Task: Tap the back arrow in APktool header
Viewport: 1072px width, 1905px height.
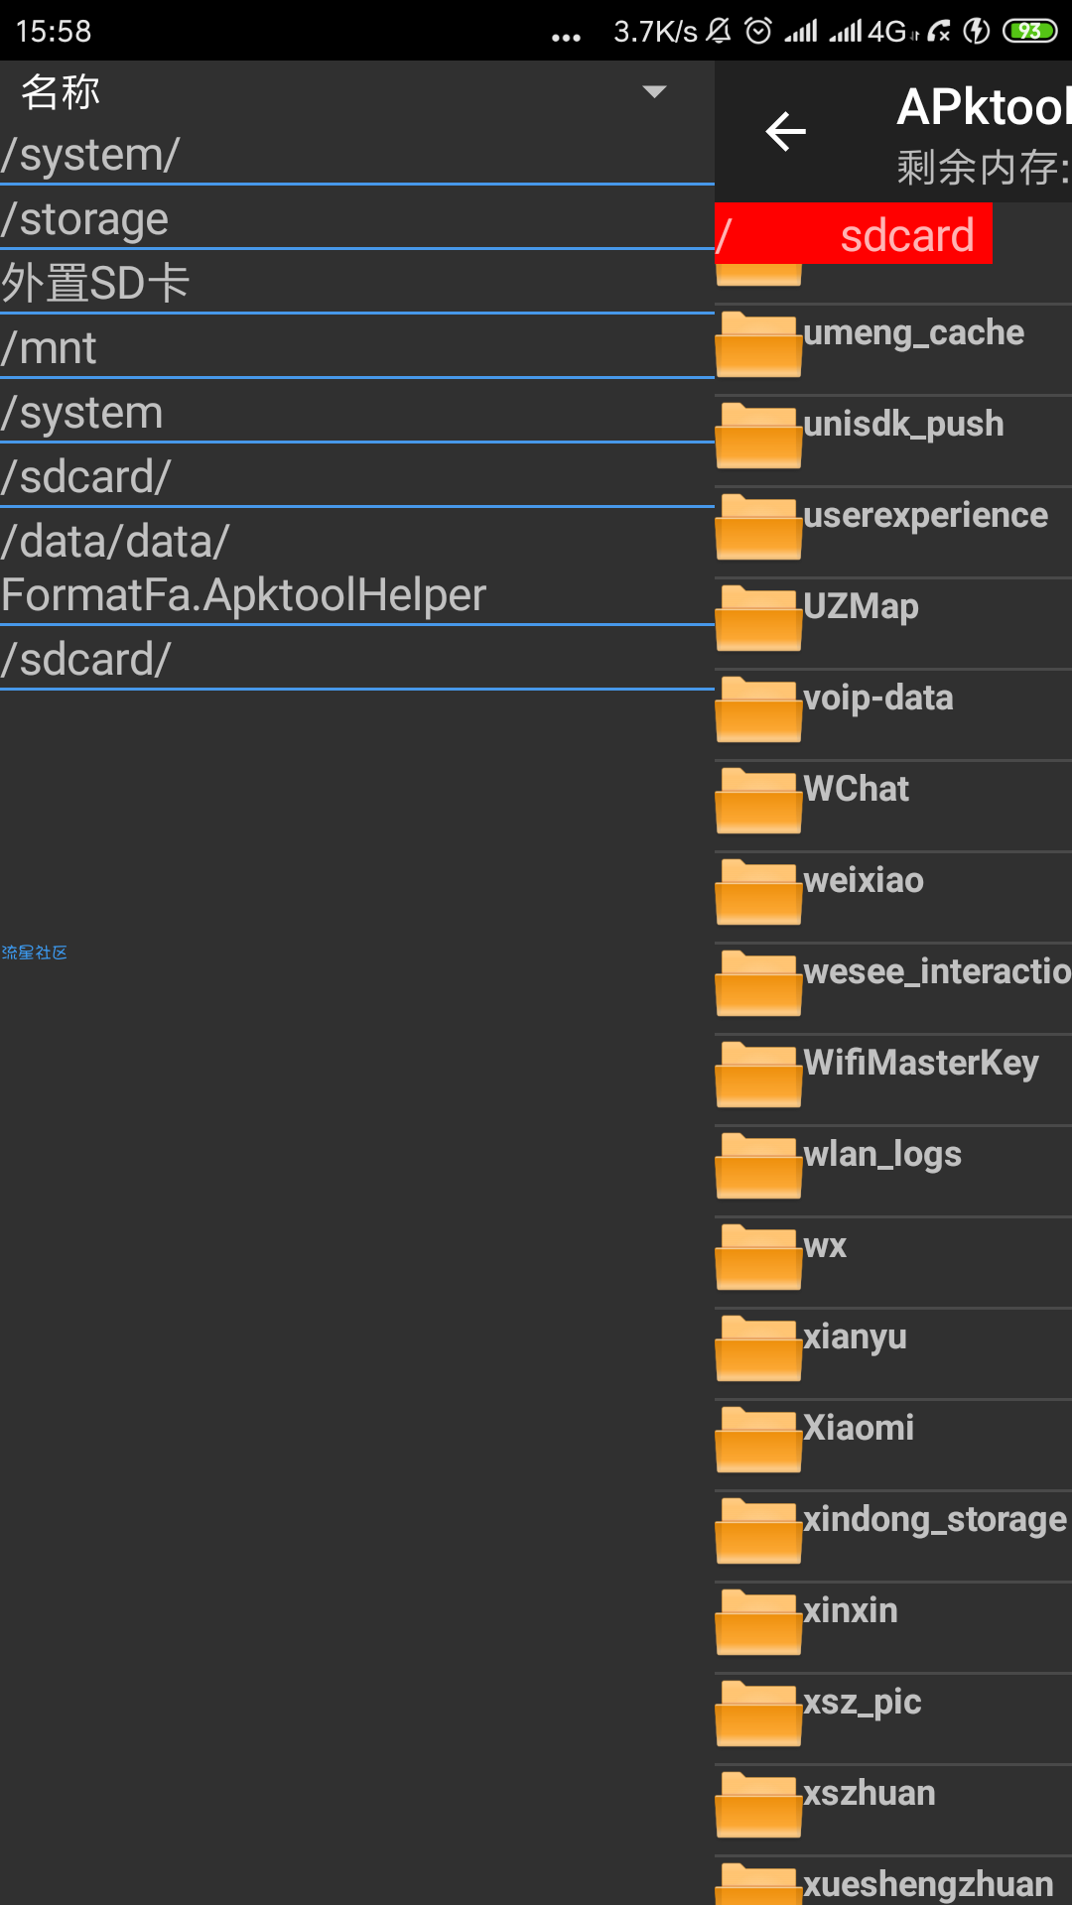Action: click(x=785, y=131)
